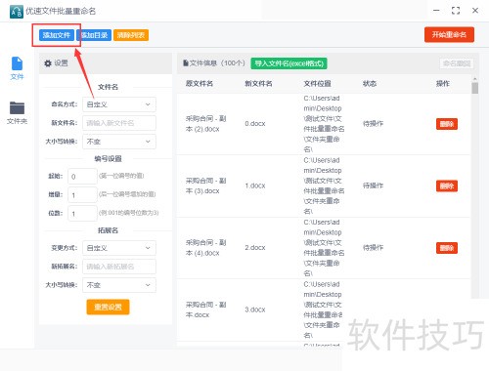The image size is (489, 371).
Task: Click the 新文件名 column header
Action: (258, 84)
